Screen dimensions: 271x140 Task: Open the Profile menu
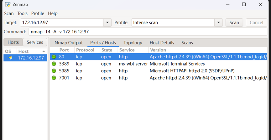tap(38, 13)
